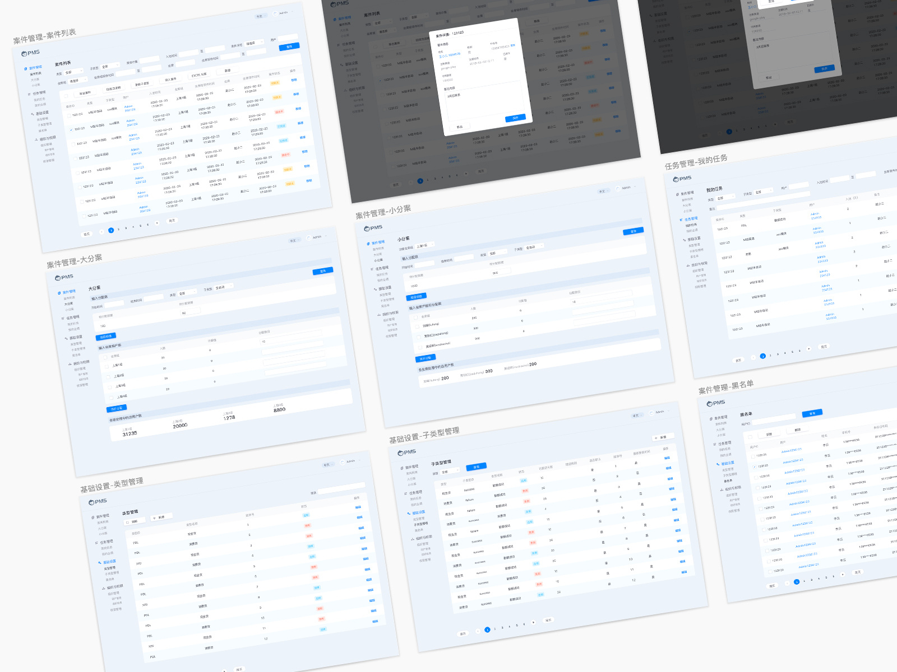Select page 2 in the case list pagination

coord(118,229)
